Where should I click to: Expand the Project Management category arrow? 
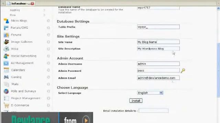point(48,98)
